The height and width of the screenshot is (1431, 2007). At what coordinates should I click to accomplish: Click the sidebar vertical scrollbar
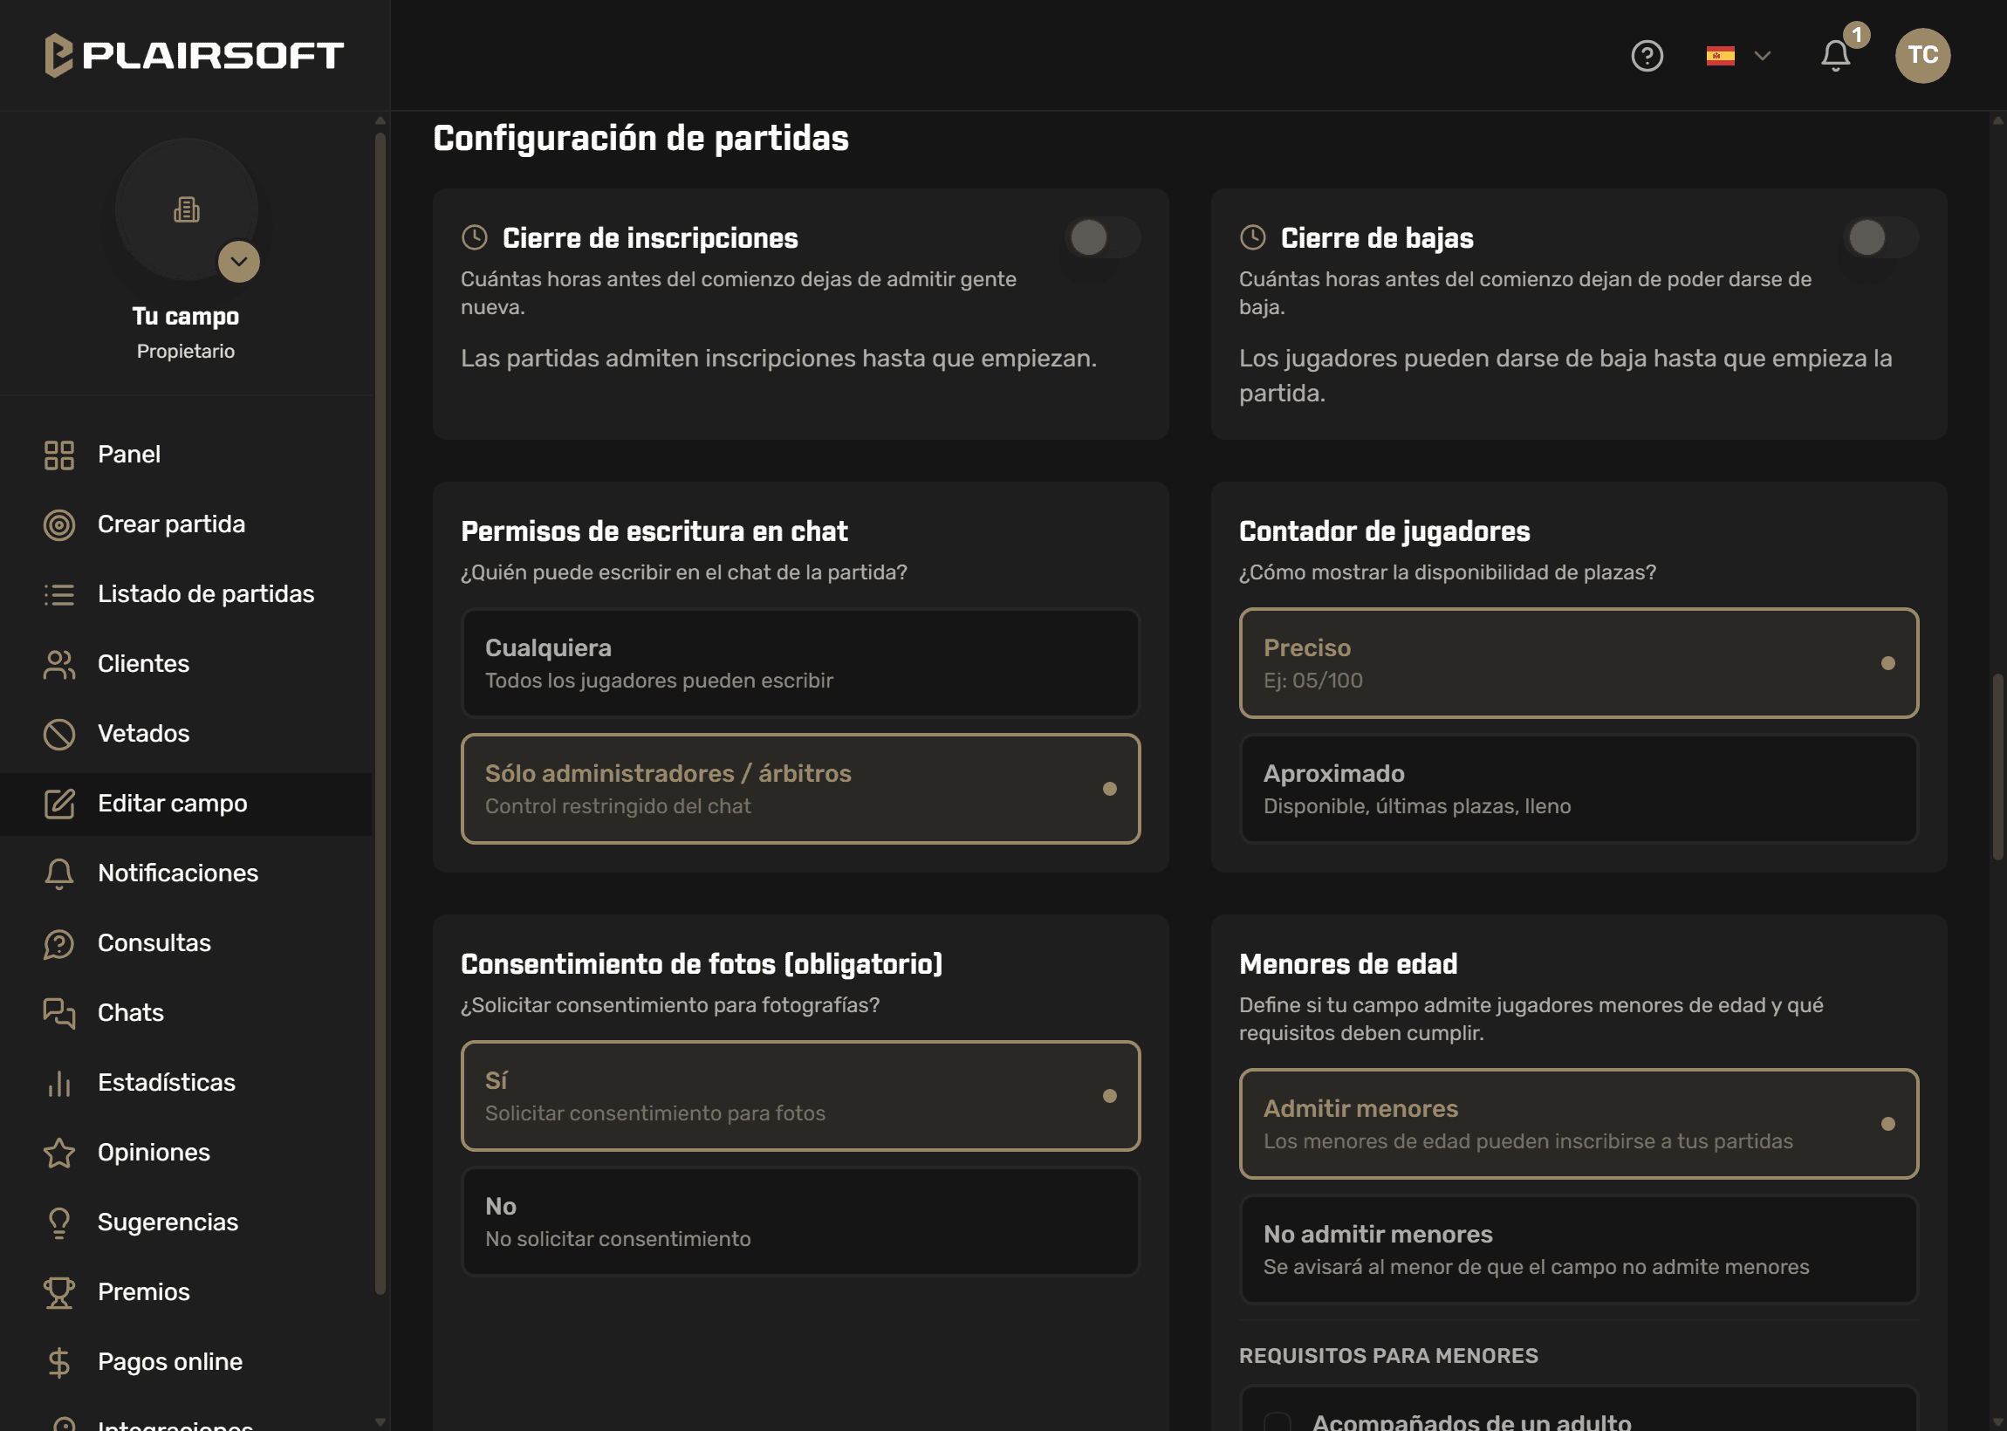[380, 714]
